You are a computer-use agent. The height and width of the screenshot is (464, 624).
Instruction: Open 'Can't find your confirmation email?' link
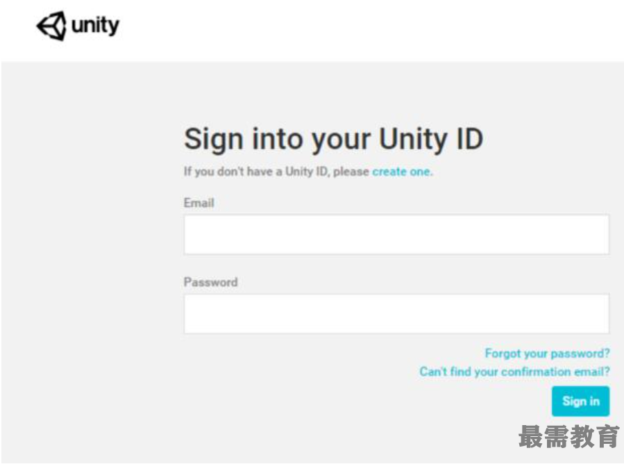(x=514, y=372)
